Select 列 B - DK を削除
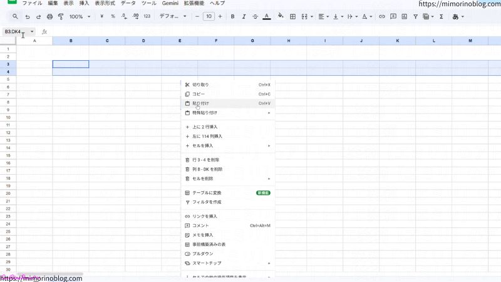This screenshot has width=501, height=282. (228, 169)
